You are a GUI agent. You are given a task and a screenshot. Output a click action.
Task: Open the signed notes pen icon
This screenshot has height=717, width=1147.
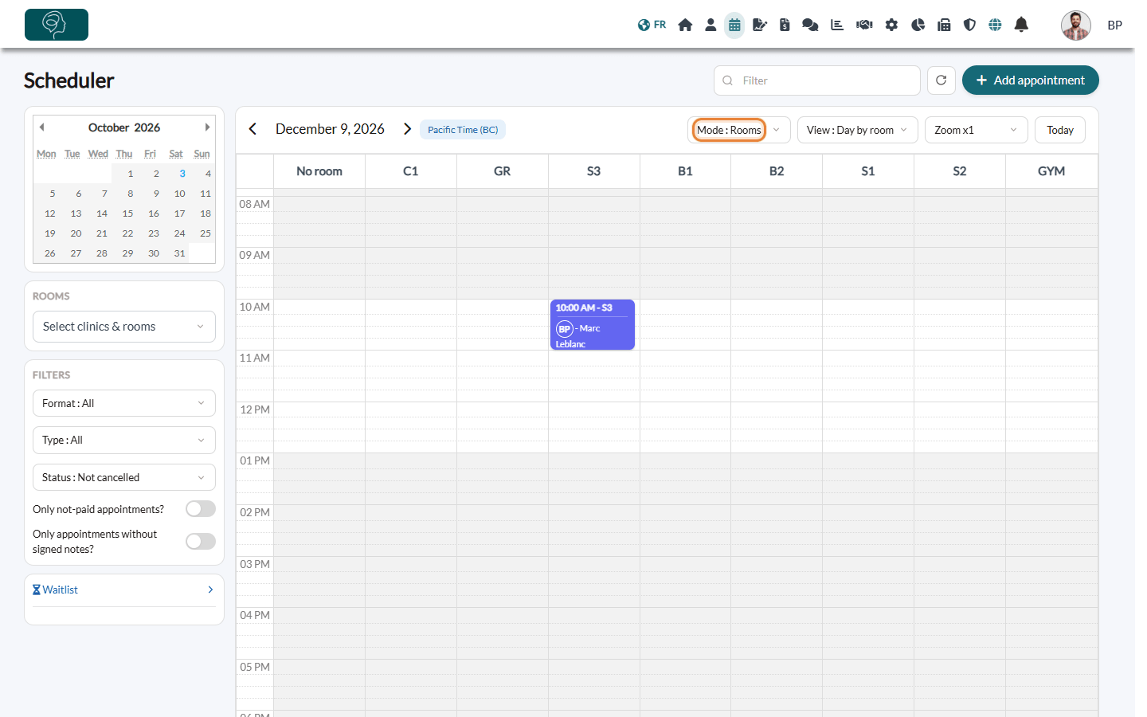760,25
